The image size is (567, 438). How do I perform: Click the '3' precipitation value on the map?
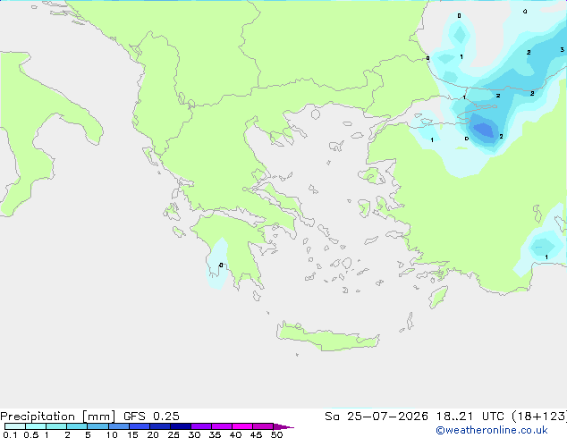pos(563,49)
